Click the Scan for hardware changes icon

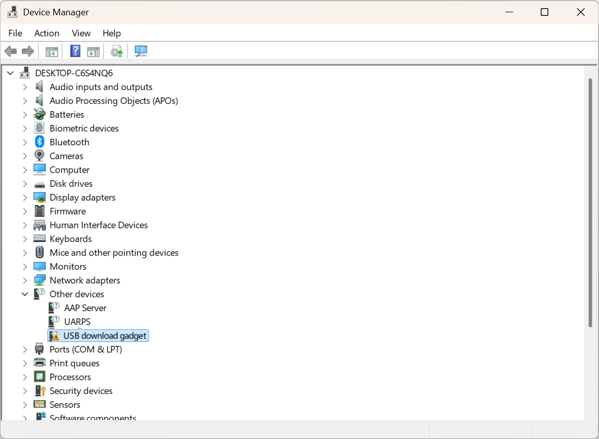(141, 51)
